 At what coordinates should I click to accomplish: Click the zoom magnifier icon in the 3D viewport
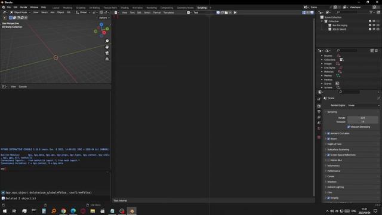[x=107, y=41]
